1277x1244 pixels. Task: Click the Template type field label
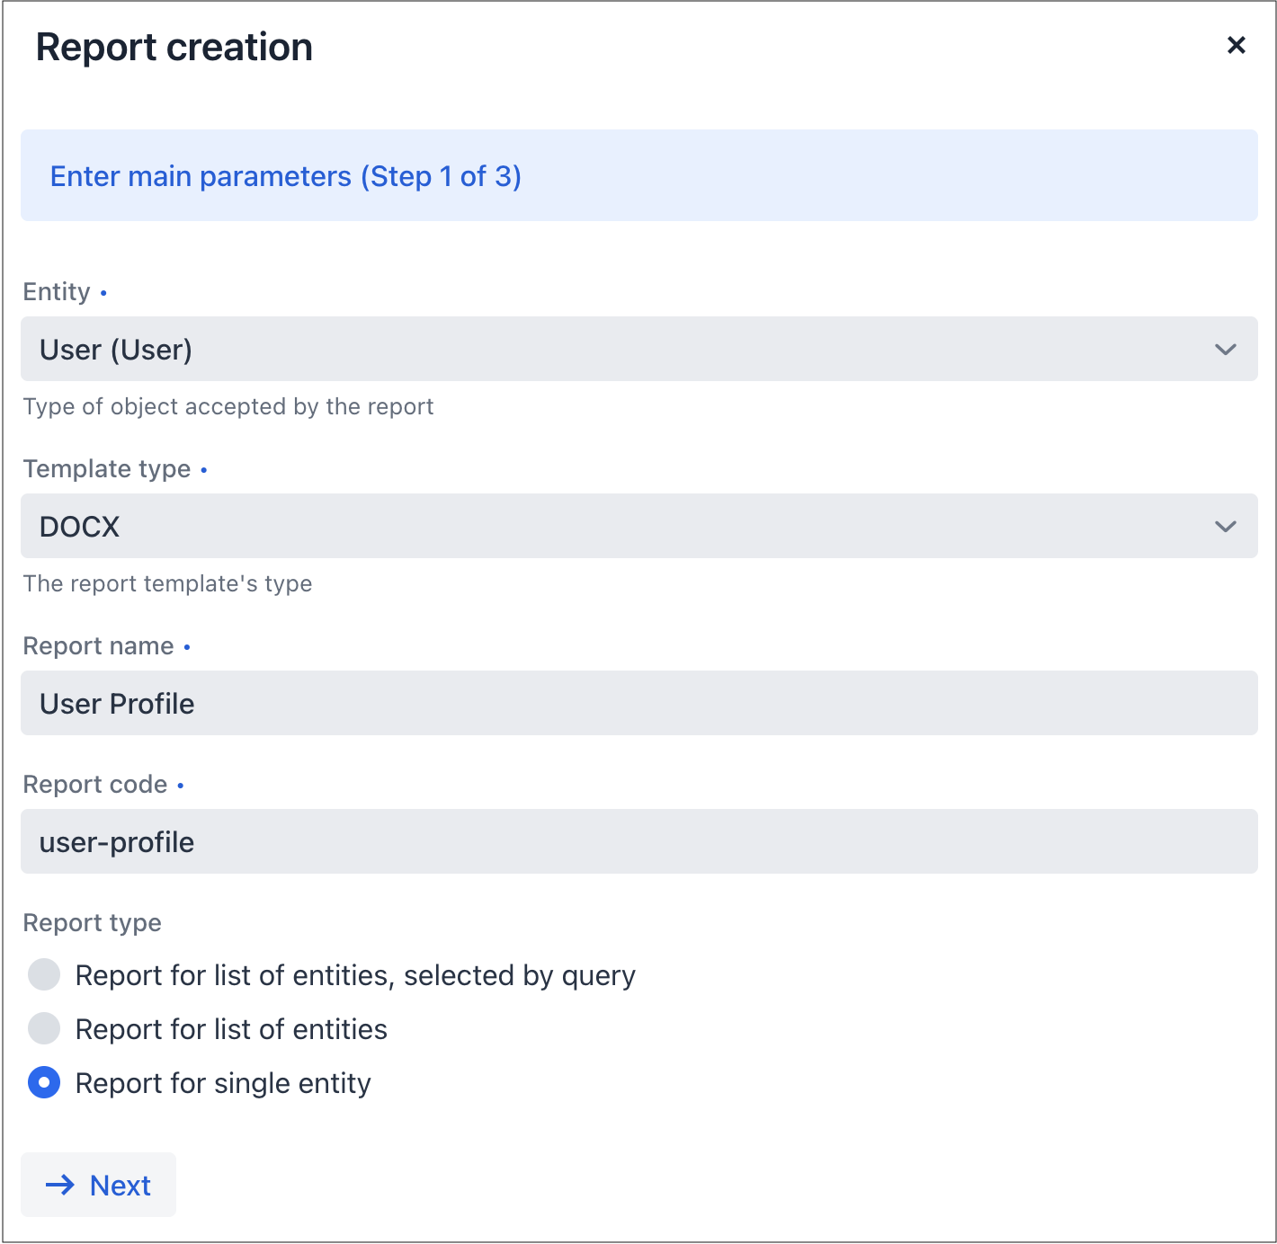click(x=107, y=469)
